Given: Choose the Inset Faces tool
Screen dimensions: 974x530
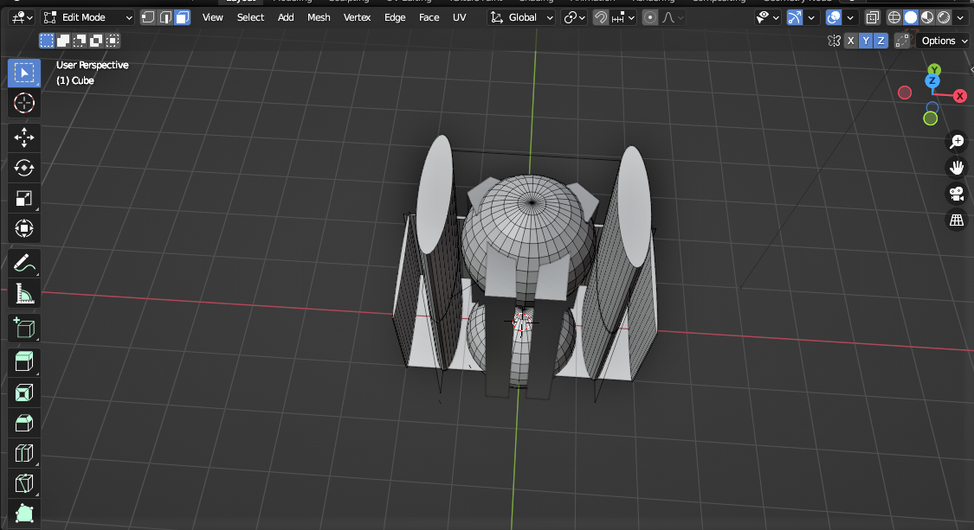Looking at the screenshot, I should point(23,393).
